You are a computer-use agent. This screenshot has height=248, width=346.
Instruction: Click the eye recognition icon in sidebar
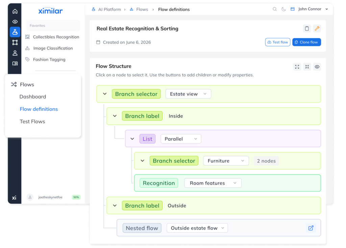tap(15, 21)
